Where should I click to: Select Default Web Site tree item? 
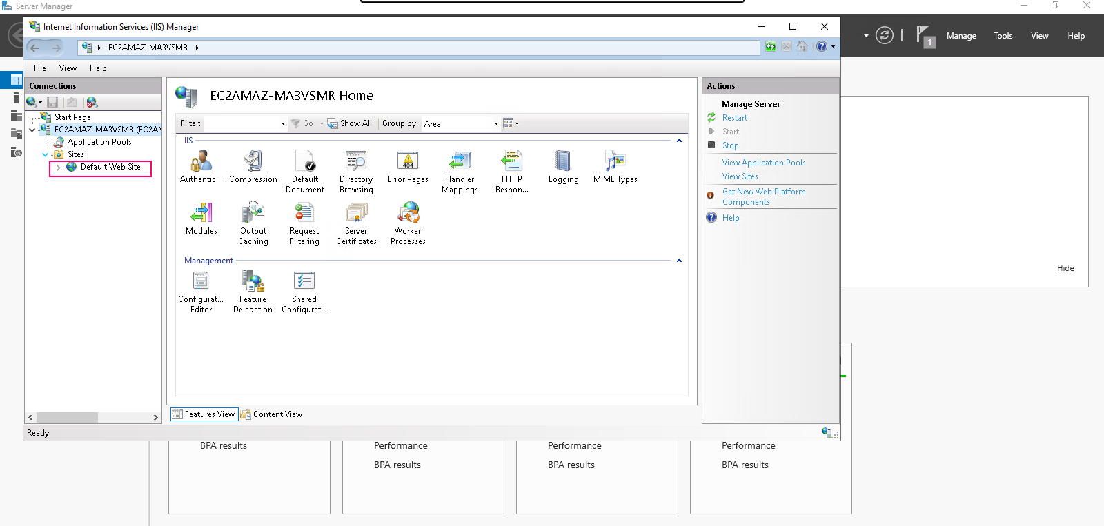tap(110, 167)
